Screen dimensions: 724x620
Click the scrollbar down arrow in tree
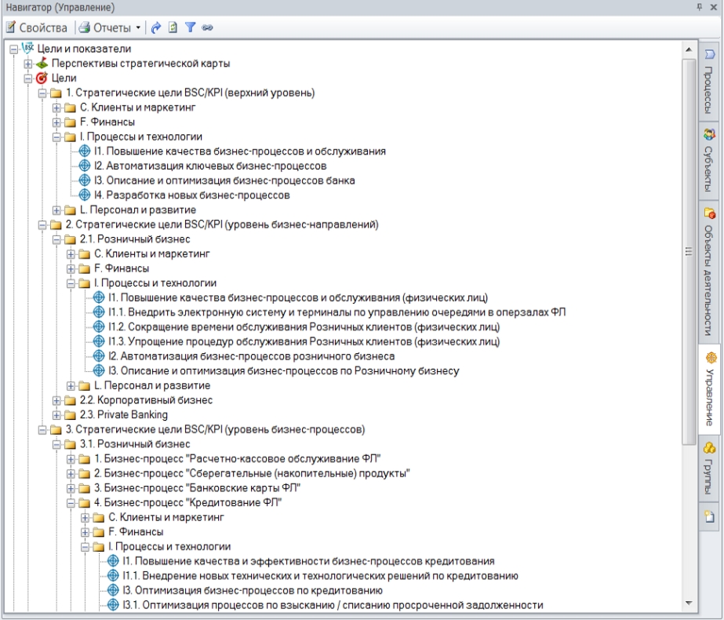pos(689,604)
